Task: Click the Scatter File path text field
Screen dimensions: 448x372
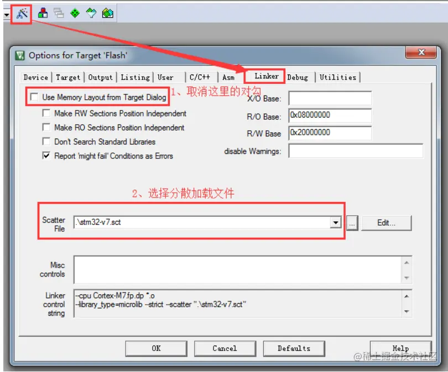Action: 202,222
